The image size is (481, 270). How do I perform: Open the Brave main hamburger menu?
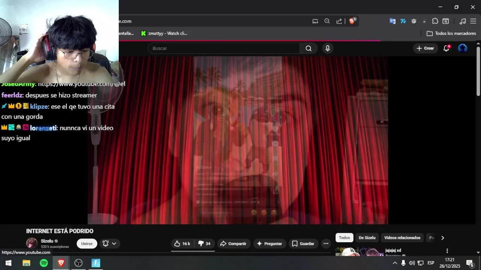click(473, 21)
